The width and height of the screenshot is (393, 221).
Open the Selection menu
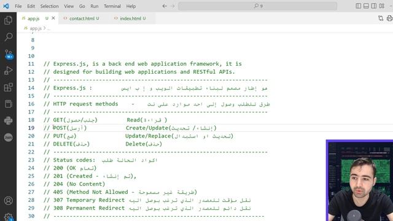click(x=49, y=6)
